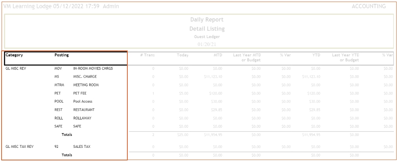The image size is (399, 162).
Task: Click the report date 01/20/21
Action: point(207,44)
